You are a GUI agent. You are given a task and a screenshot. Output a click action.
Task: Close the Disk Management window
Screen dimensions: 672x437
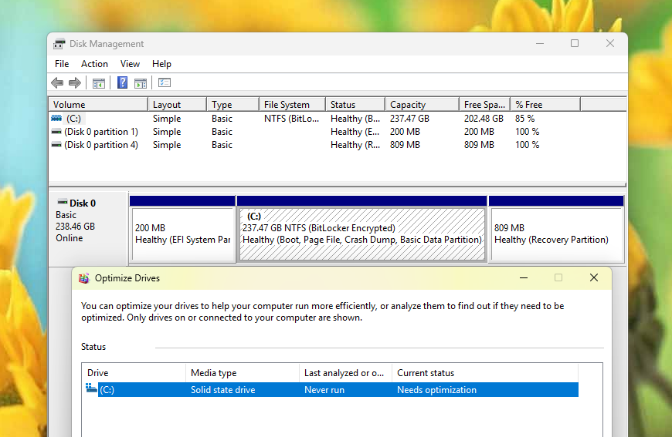coord(610,43)
